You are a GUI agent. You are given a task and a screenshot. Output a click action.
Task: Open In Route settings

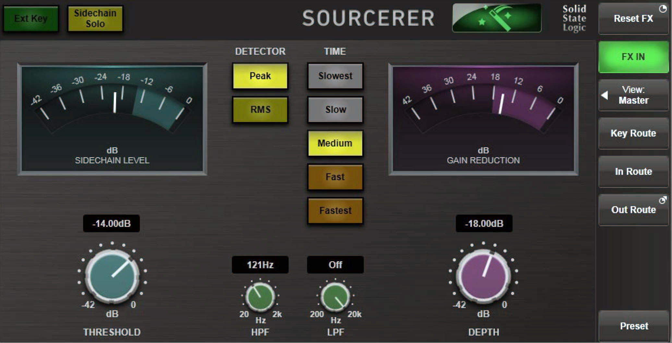(633, 171)
